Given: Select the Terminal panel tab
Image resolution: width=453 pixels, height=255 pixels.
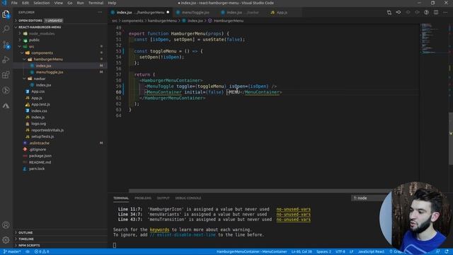Looking at the screenshot, I should [x=121, y=198].
